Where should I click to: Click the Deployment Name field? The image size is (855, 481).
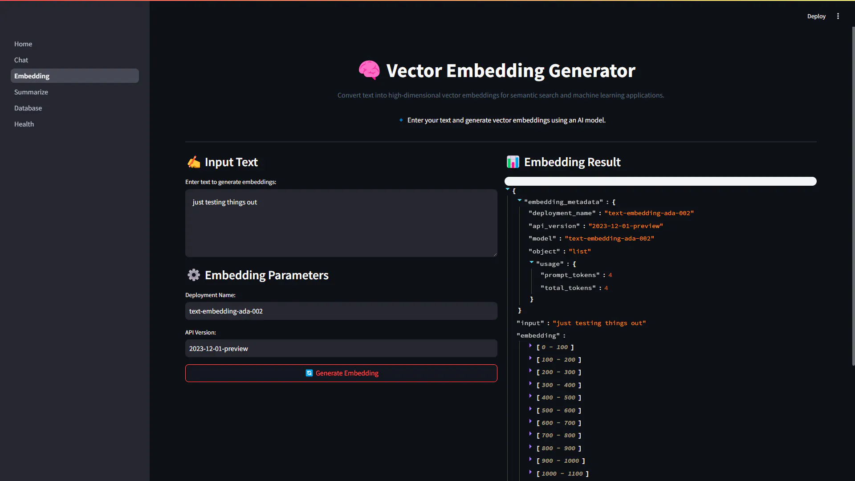pyautogui.click(x=341, y=311)
